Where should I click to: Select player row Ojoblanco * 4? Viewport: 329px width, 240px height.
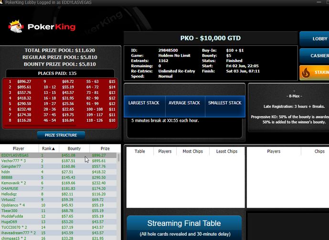(x=58, y=205)
